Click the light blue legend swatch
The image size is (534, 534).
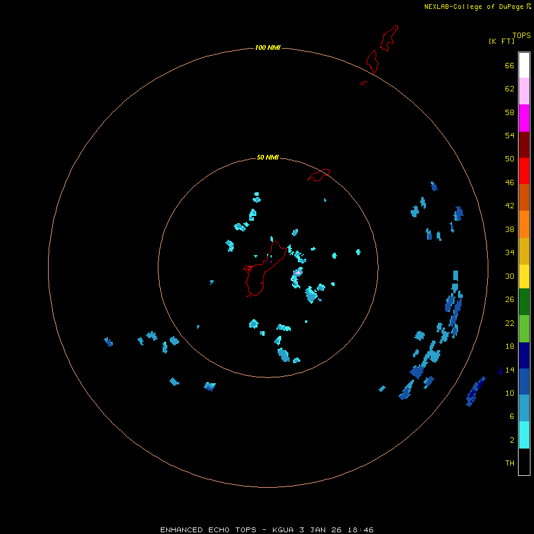tap(524, 408)
